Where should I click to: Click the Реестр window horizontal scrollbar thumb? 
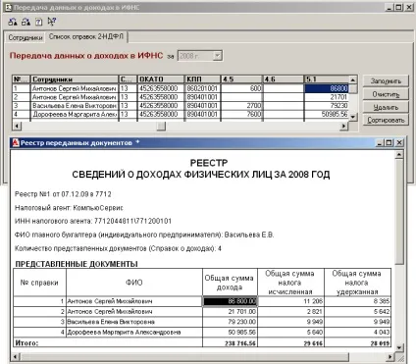(x=184, y=357)
